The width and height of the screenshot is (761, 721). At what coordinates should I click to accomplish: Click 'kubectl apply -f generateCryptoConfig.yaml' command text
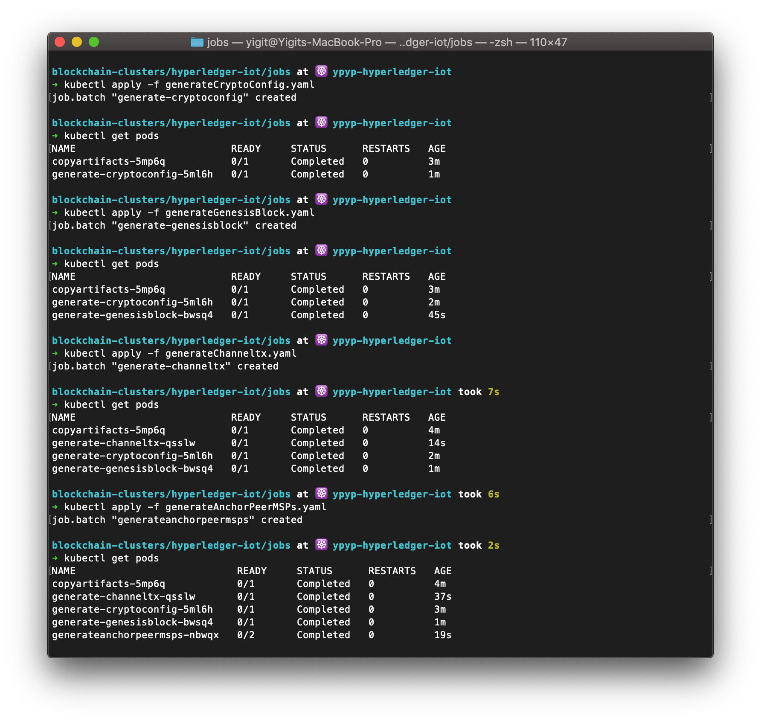189,84
